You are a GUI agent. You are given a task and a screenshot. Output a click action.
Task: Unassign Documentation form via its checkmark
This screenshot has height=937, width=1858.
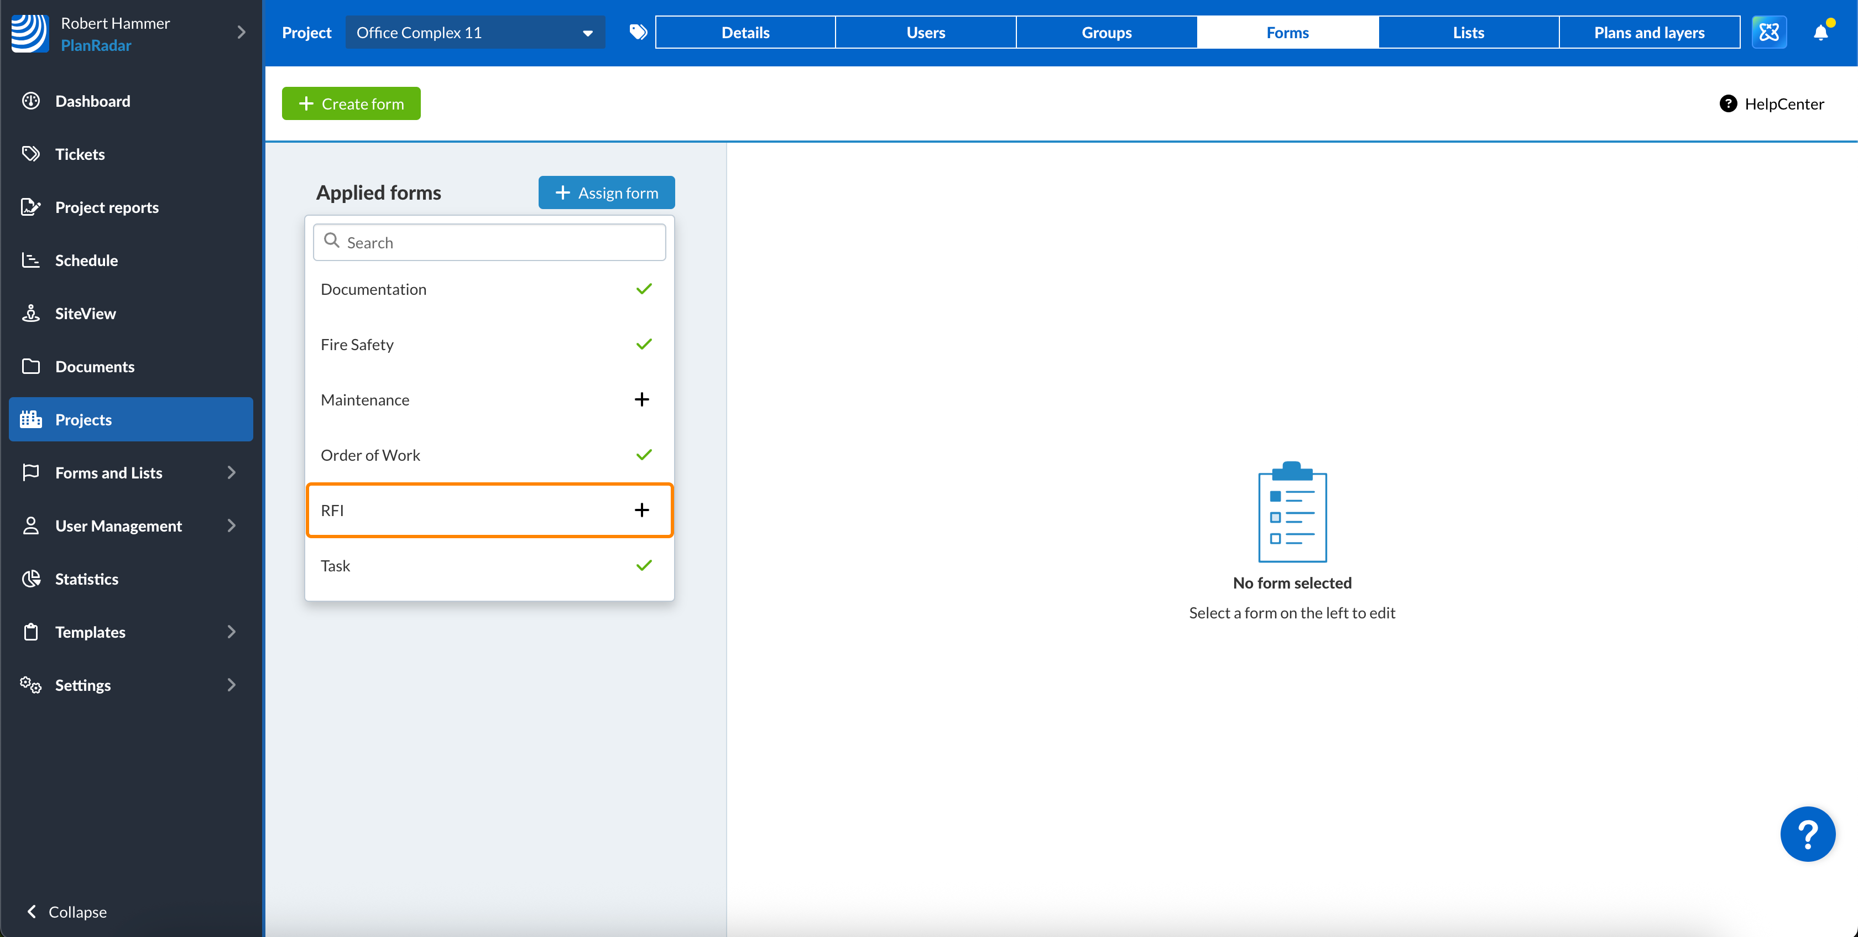643,289
